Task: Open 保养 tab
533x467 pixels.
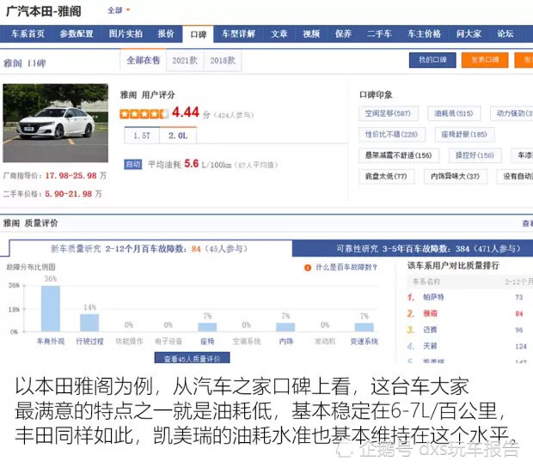Action: tap(343, 34)
